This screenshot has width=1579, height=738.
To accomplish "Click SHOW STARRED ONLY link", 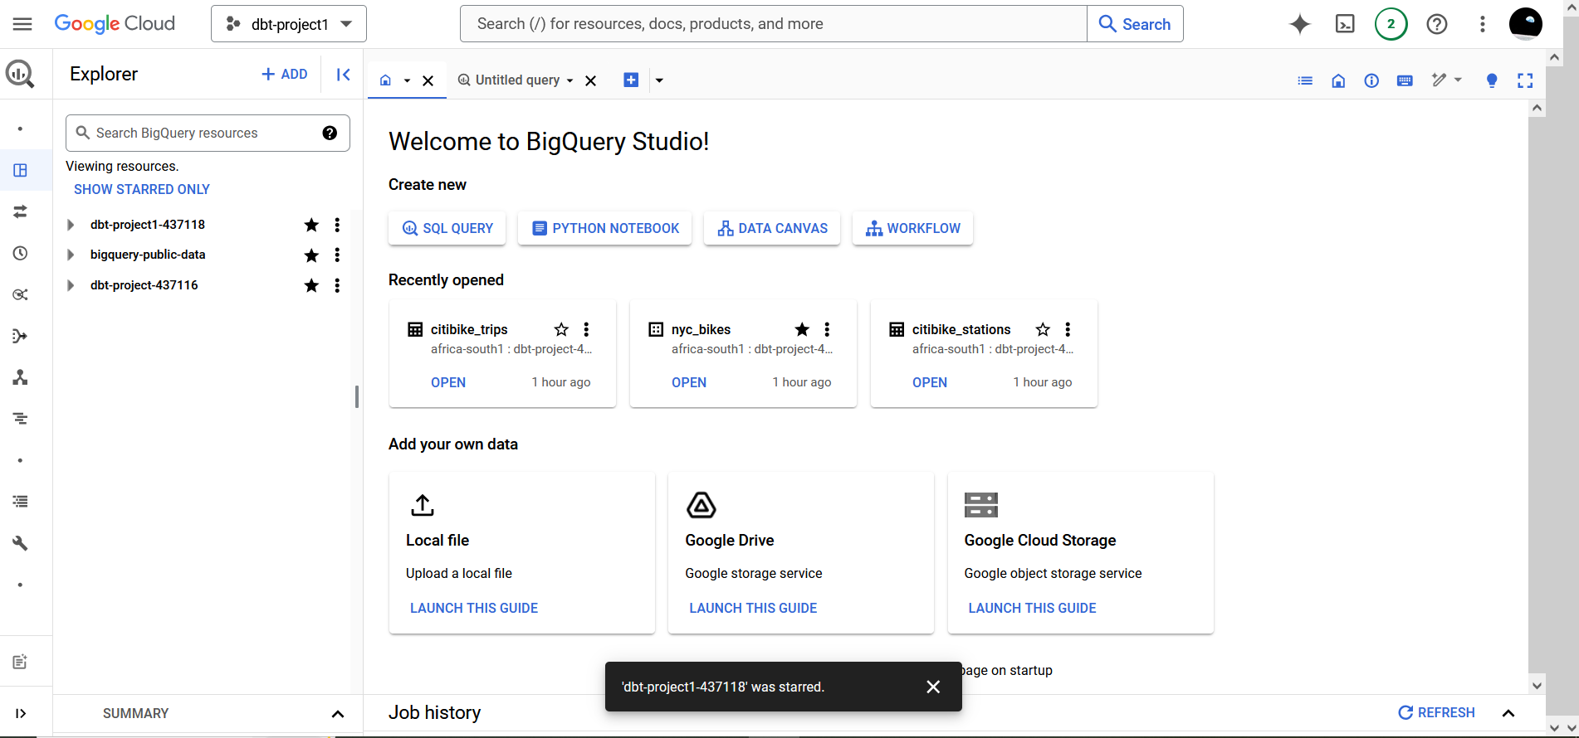I will 142,189.
